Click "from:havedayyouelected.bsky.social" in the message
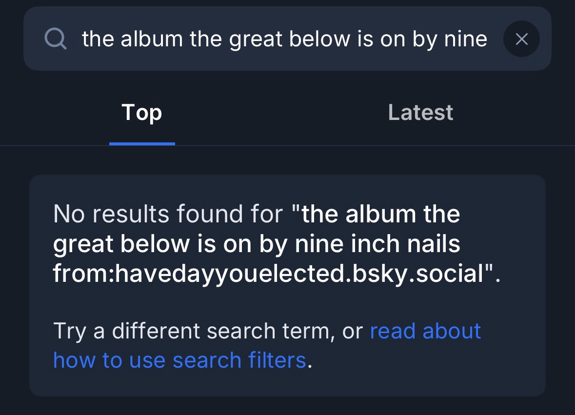 (267, 273)
